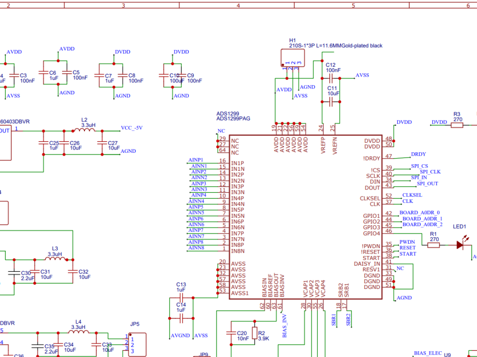
Task: Click the AVGND net label
Action: (x=180, y=336)
